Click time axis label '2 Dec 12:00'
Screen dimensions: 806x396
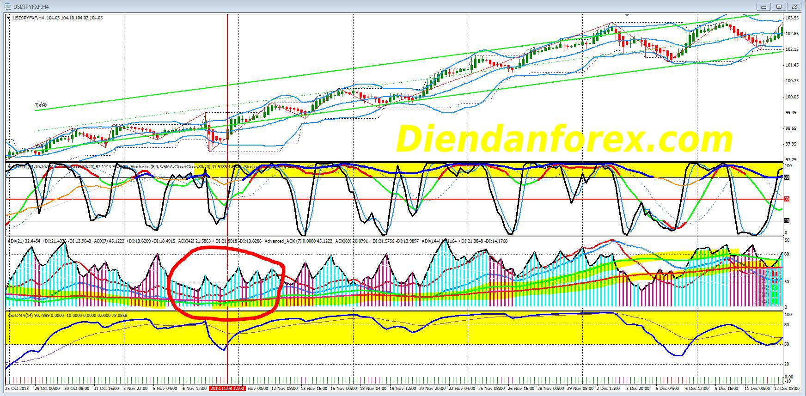[x=608, y=389]
